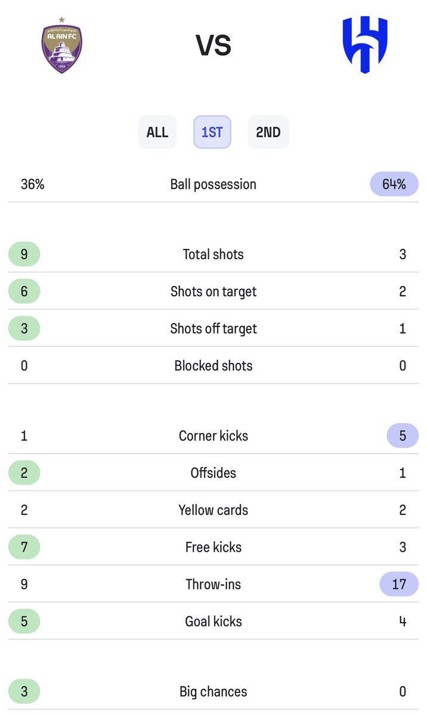Click the VS text between teams
The image size is (427, 715).
tap(213, 45)
